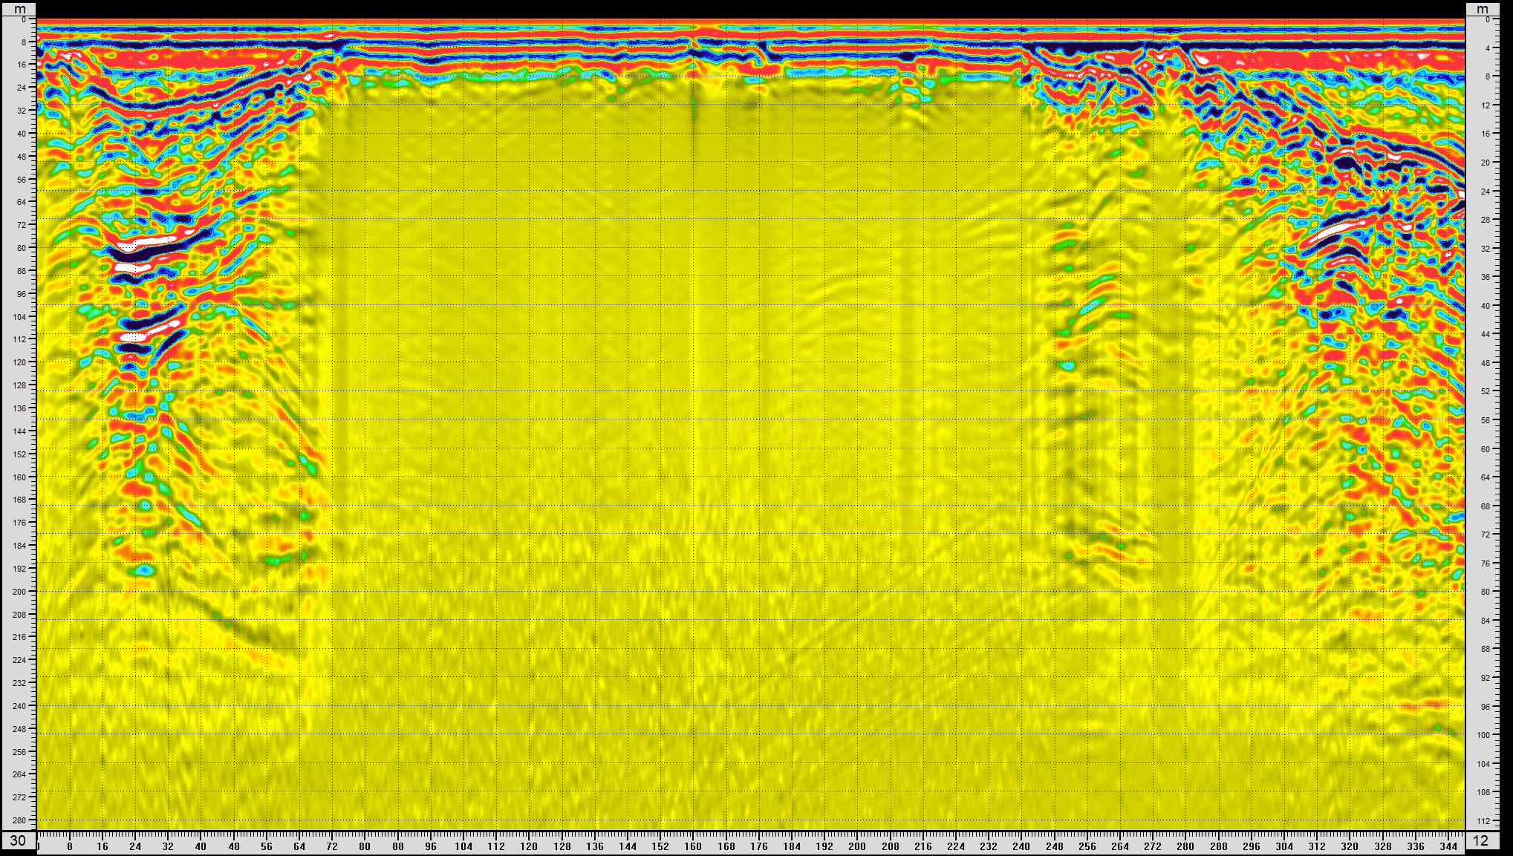Select the "280" label on the left depth axis
Screen dimensions: 1513x856
coord(19,820)
